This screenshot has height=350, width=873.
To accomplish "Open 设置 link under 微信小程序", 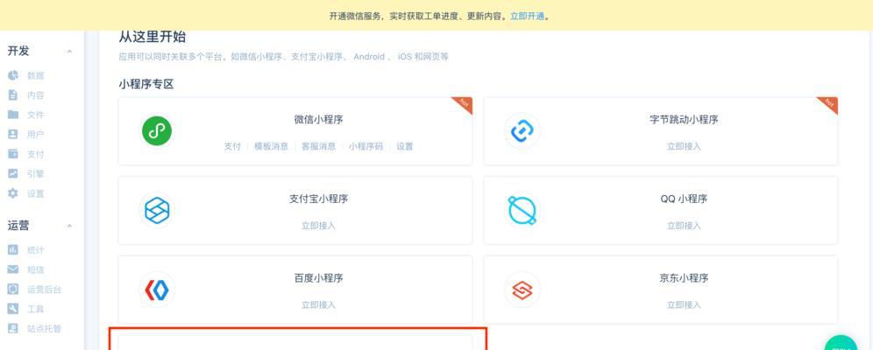I will 405,146.
